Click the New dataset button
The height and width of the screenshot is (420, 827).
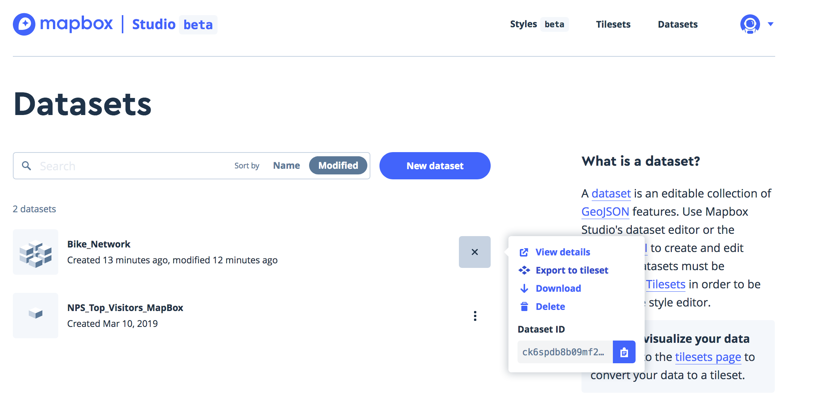[435, 166]
